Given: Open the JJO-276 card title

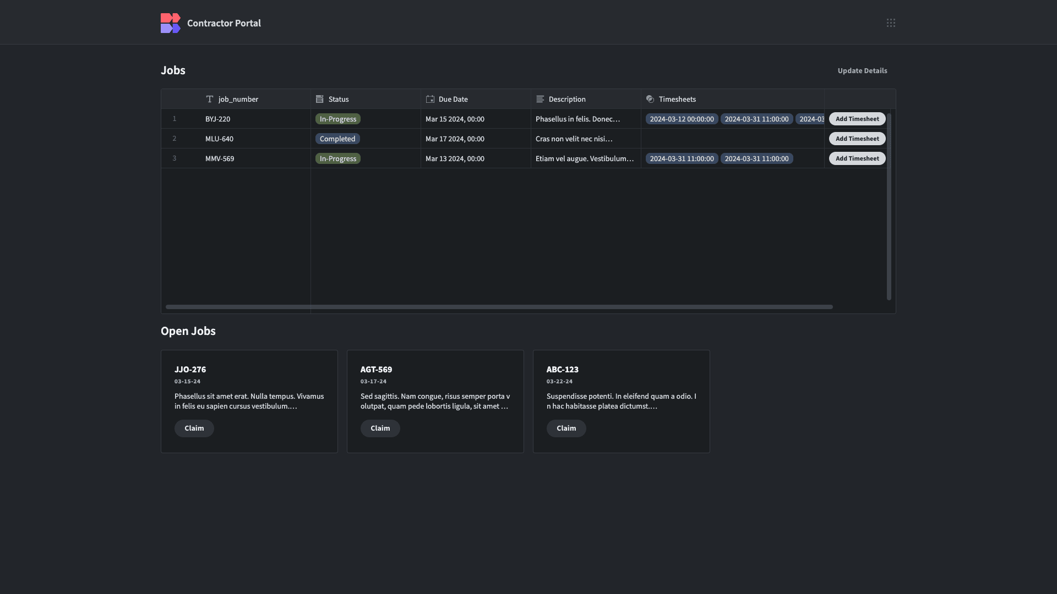Looking at the screenshot, I should pos(190,370).
